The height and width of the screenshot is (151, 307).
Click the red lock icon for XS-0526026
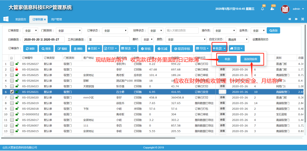17,70
